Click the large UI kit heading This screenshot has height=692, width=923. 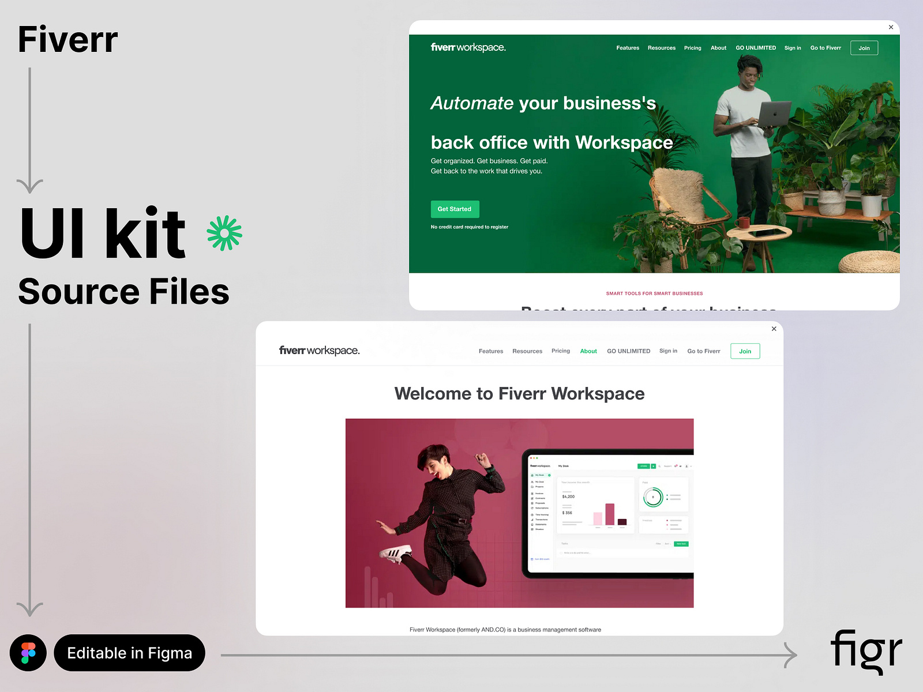coord(103,233)
